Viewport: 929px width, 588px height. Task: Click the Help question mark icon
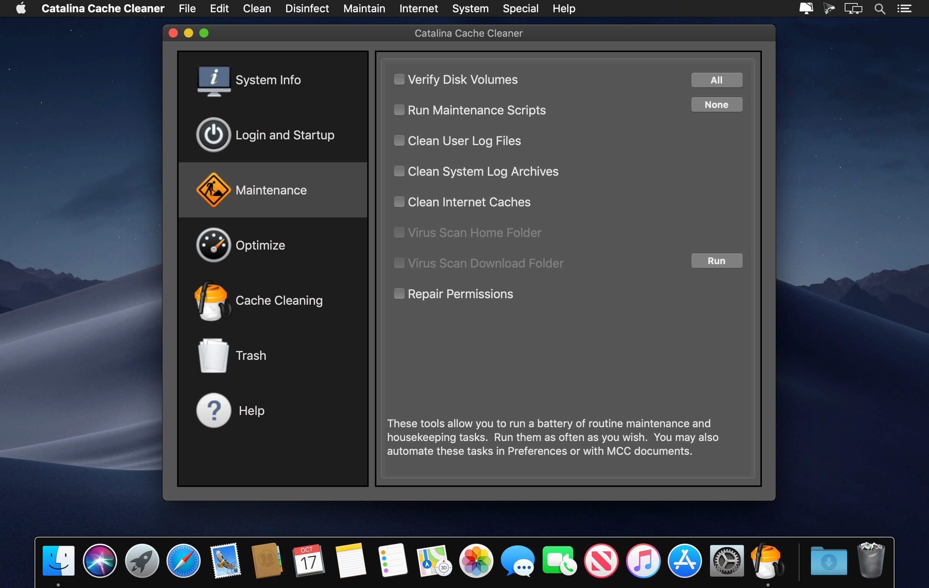click(x=213, y=410)
